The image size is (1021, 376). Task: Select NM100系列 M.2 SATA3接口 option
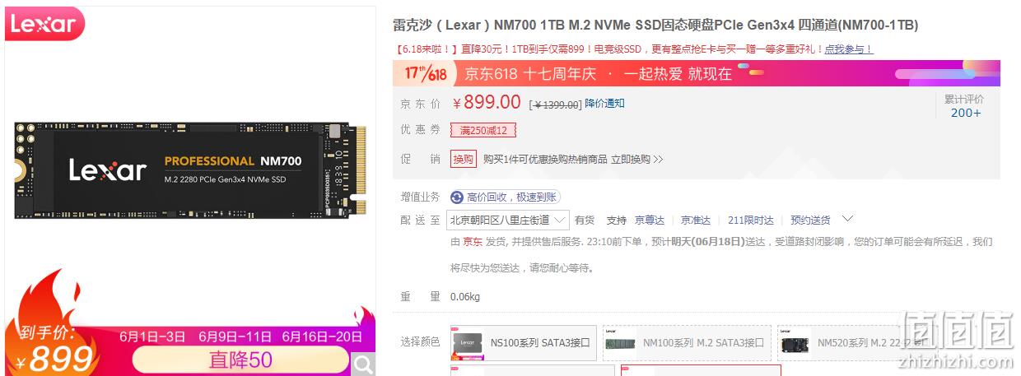(687, 342)
